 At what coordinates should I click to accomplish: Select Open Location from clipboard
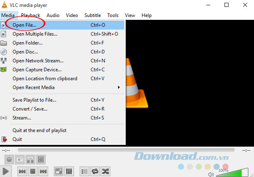tap(62, 79)
